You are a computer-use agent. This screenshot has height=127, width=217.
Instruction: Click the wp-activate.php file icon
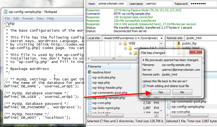(x=90, y=77)
